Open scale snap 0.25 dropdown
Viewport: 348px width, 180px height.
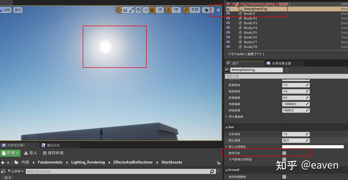point(195,10)
